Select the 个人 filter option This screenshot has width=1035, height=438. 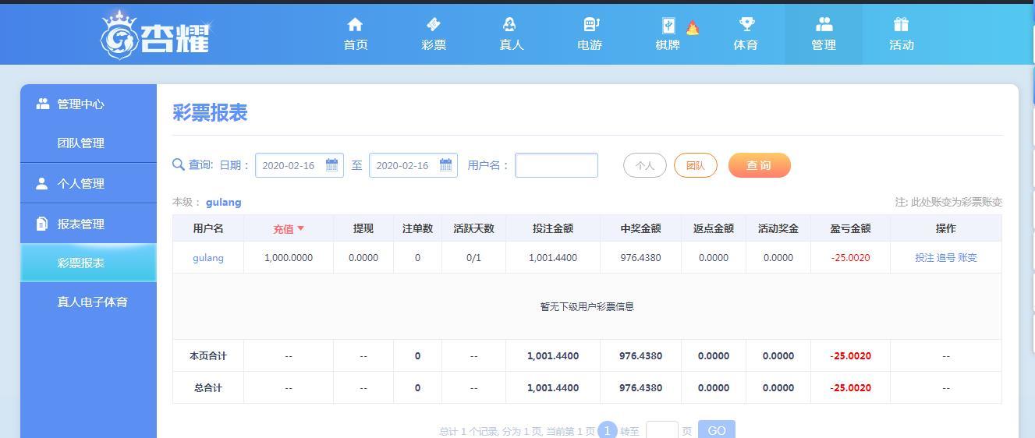[644, 165]
